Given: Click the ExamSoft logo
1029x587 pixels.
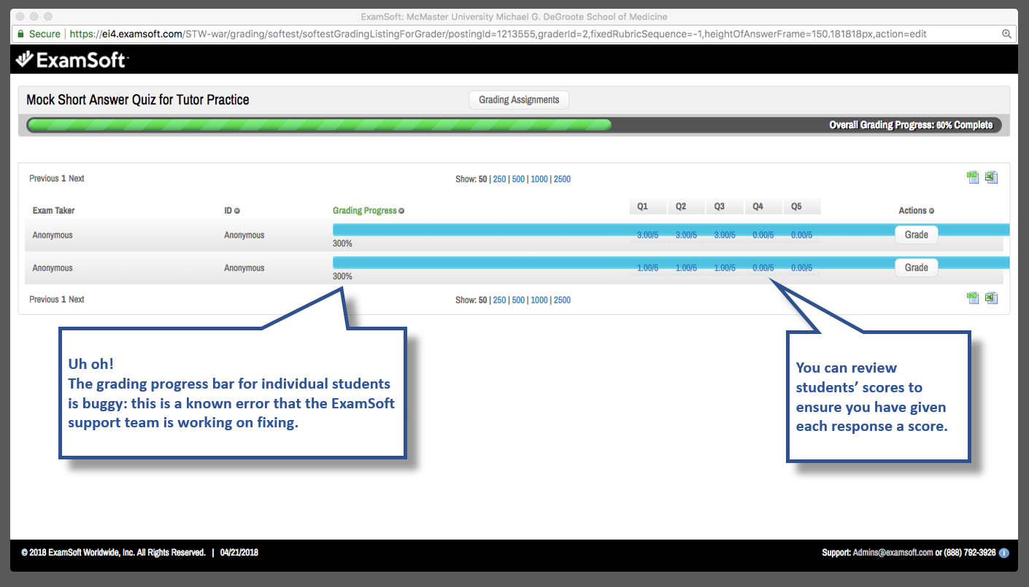Looking at the screenshot, I should [72, 60].
